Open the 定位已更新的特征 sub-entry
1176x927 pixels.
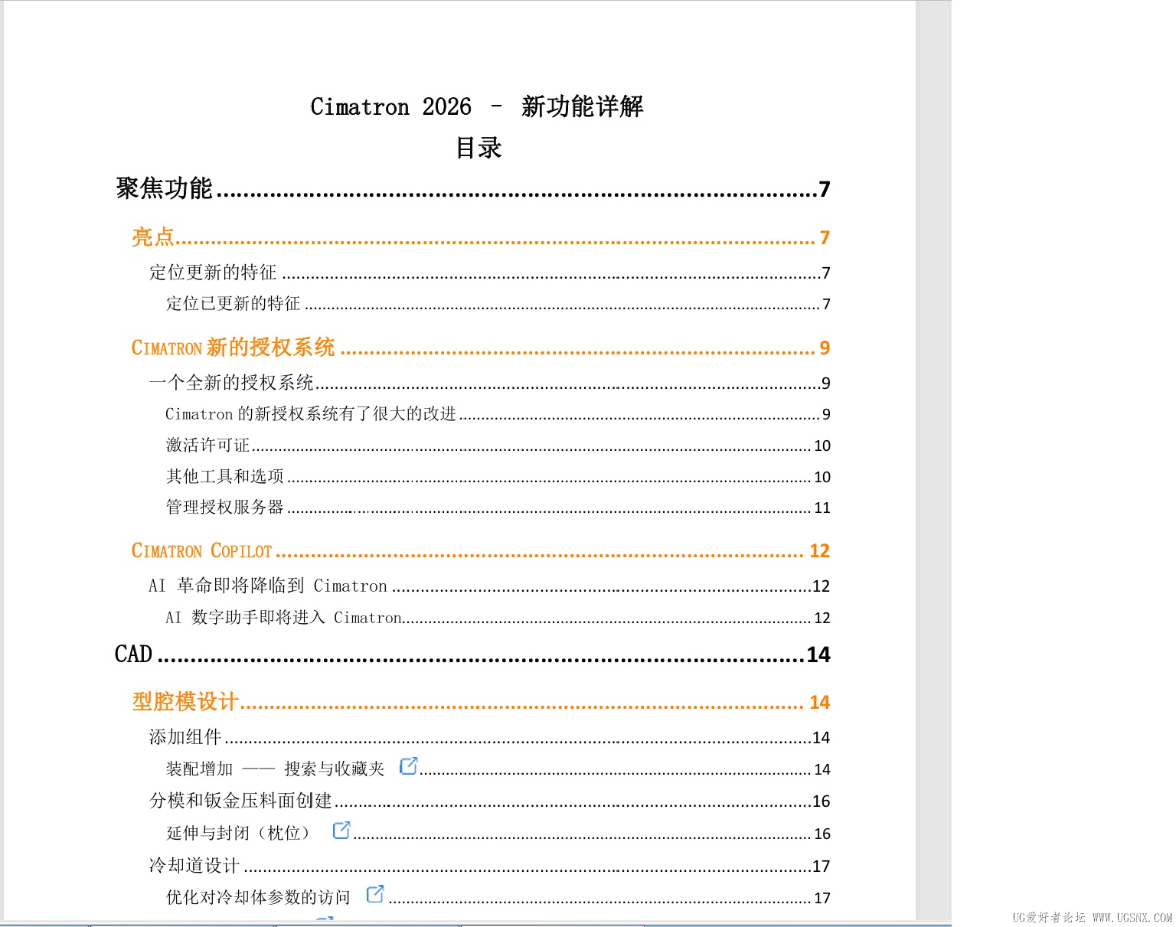pos(498,304)
